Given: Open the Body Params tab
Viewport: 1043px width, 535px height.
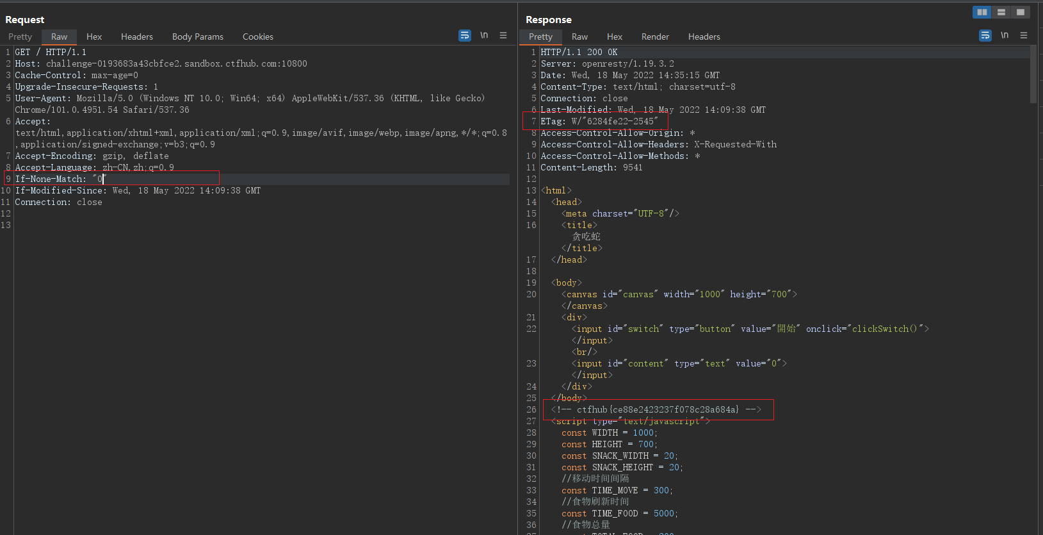Looking at the screenshot, I should [x=198, y=37].
